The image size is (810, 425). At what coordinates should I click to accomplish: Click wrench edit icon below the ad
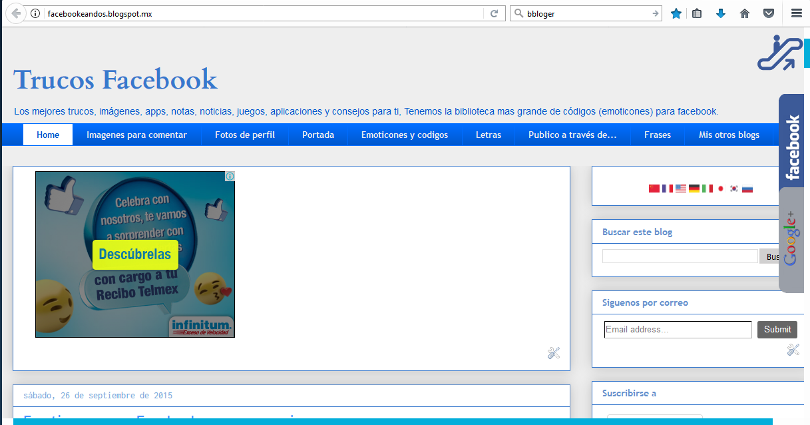554,353
